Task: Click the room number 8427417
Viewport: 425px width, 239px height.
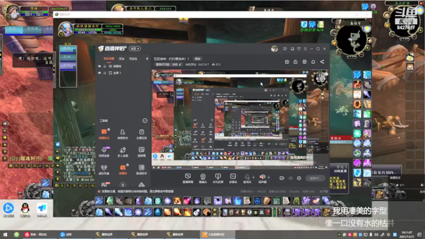Action: point(203,64)
